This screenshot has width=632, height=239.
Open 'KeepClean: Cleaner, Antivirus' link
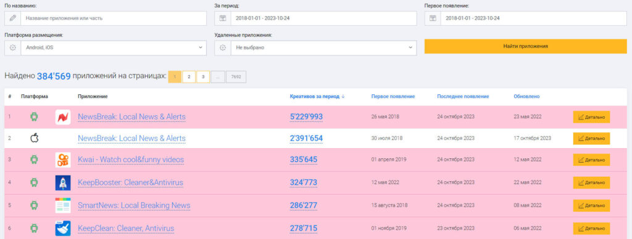(x=126, y=228)
